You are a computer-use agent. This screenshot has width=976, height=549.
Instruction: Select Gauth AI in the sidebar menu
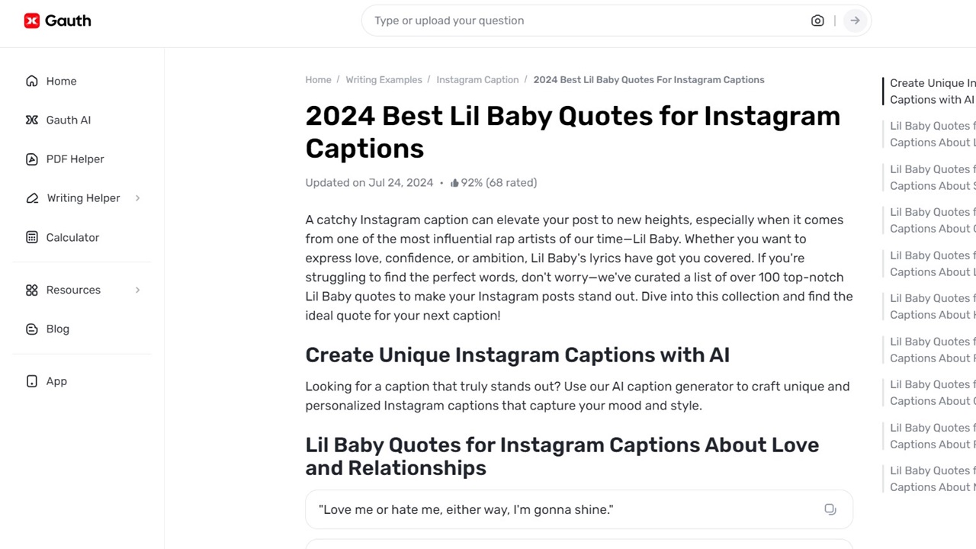pos(69,120)
